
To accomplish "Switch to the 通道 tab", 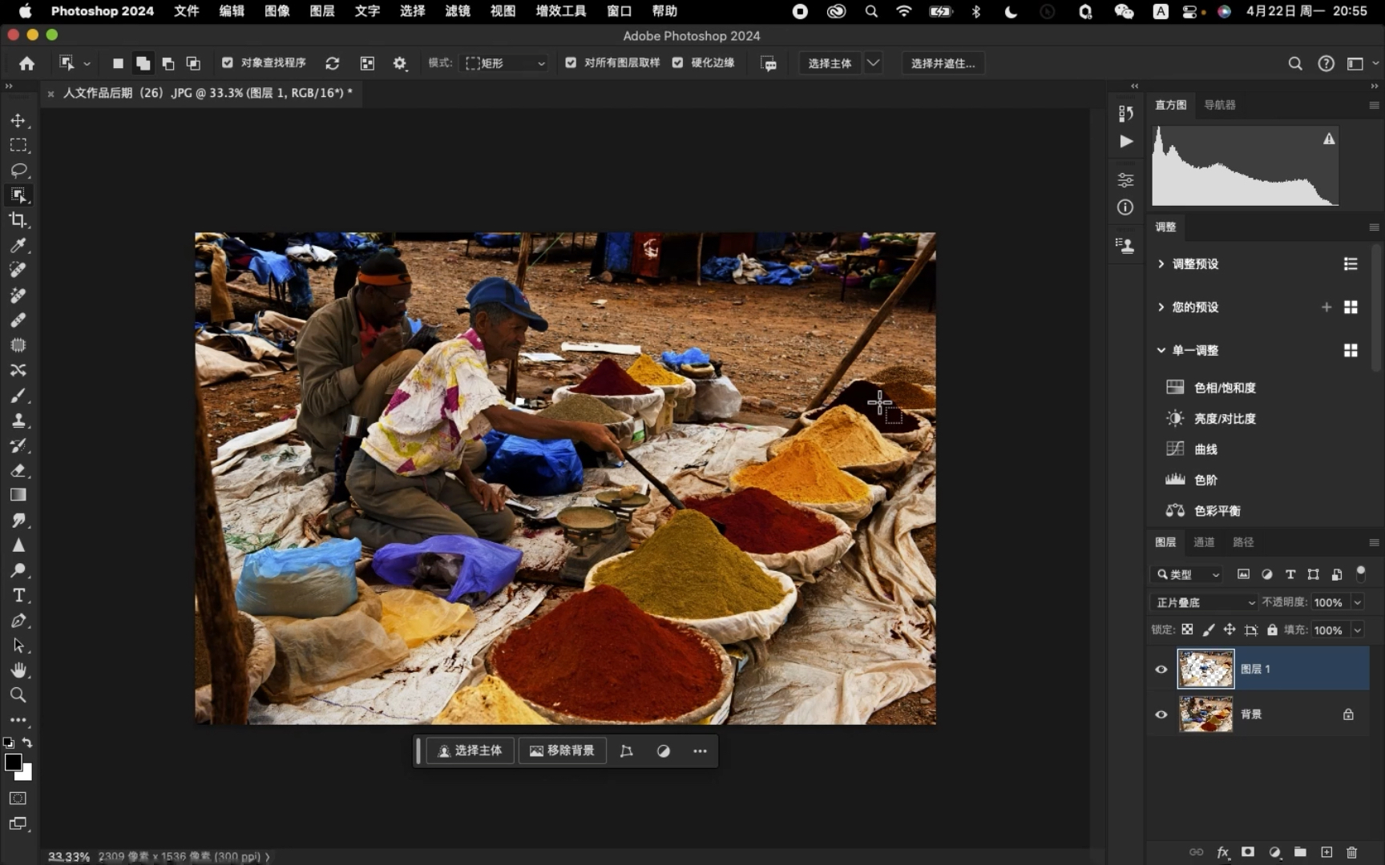I will [1204, 542].
